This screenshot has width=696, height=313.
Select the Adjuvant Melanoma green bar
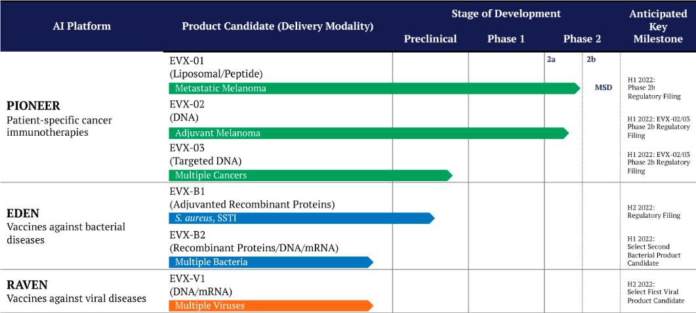[369, 133]
